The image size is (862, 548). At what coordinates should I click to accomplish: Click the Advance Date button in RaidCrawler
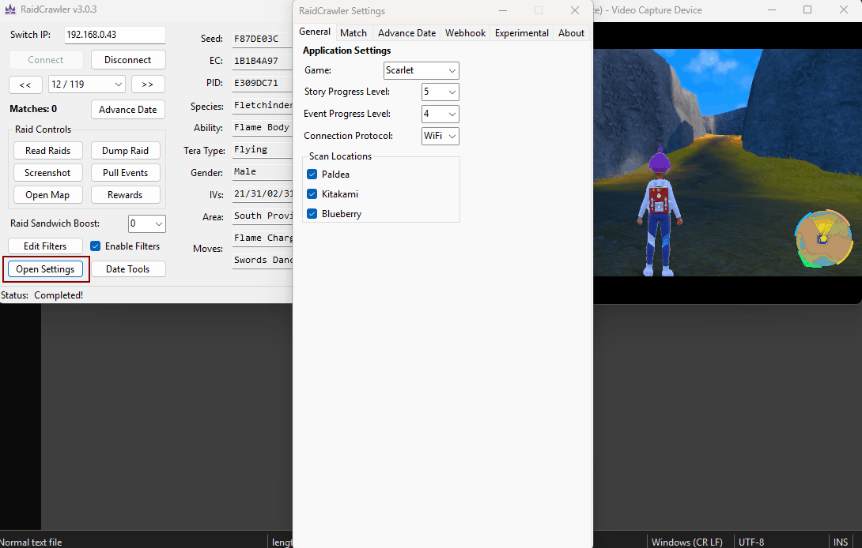(x=128, y=109)
